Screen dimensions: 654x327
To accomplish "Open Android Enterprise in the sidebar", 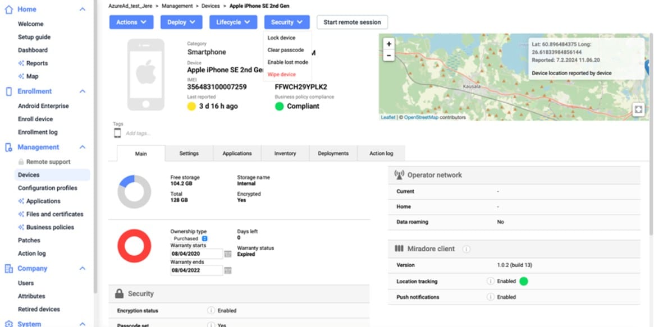I will (43, 106).
